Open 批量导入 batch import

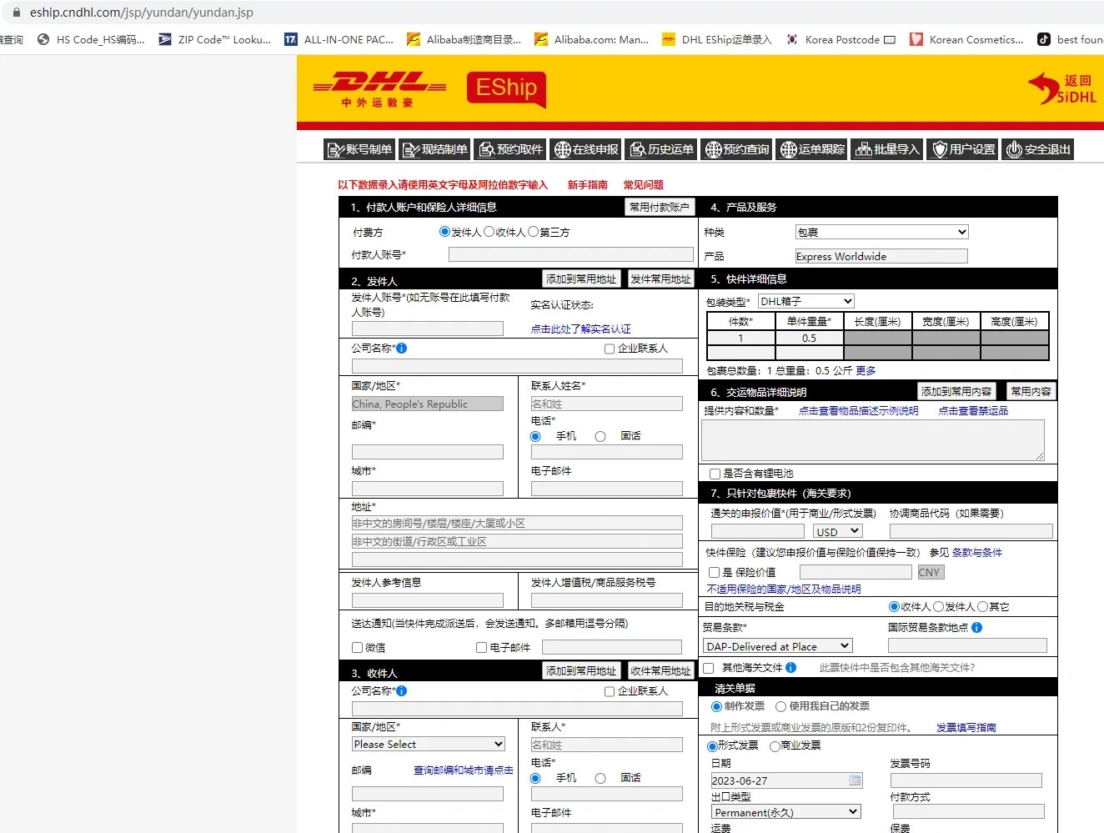887,149
